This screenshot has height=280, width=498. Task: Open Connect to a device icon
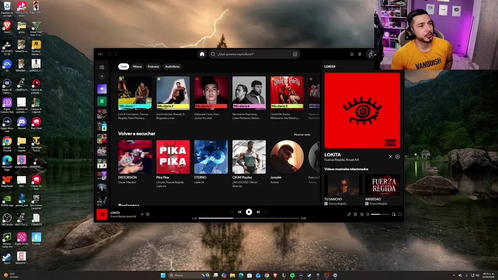(361, 214)
